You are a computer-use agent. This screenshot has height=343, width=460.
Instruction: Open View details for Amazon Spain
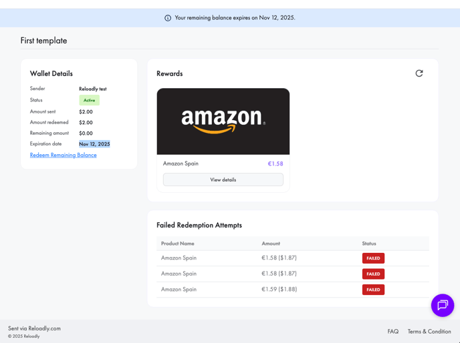(223, 180)
